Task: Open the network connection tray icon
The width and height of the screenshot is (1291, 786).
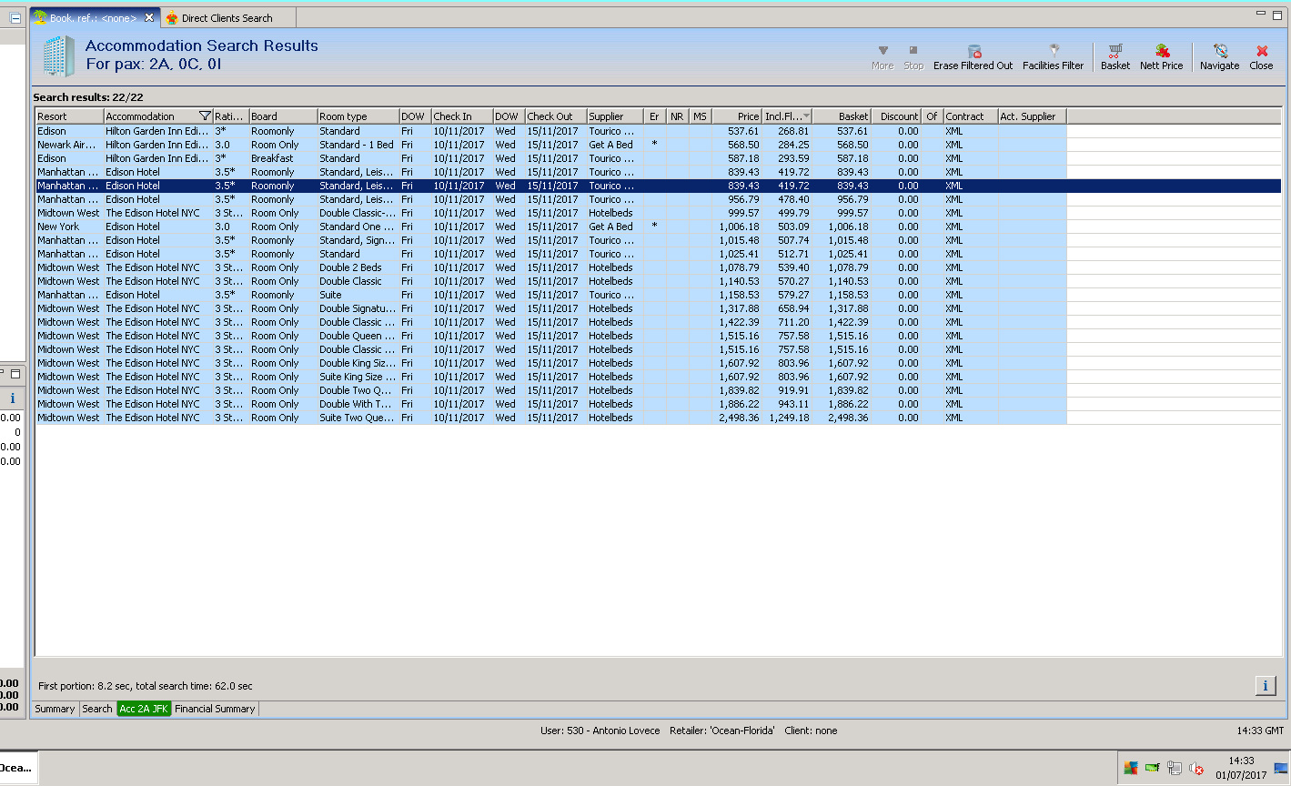Action: [1175, 768]
